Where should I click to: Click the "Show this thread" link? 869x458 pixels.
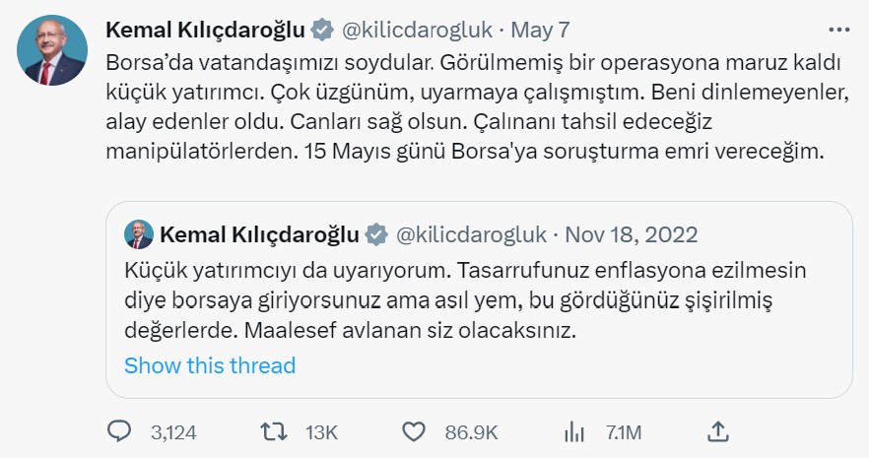pos(210,365)
